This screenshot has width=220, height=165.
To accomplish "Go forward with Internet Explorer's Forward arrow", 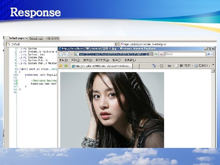I will [67, 54].
